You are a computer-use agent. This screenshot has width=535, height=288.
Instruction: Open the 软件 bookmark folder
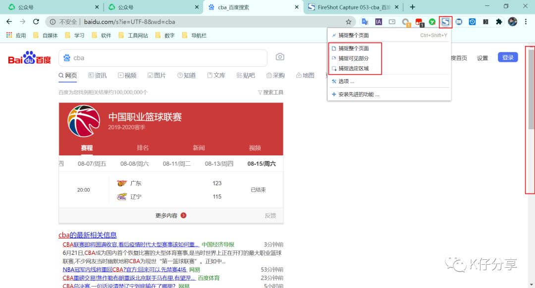102,36
